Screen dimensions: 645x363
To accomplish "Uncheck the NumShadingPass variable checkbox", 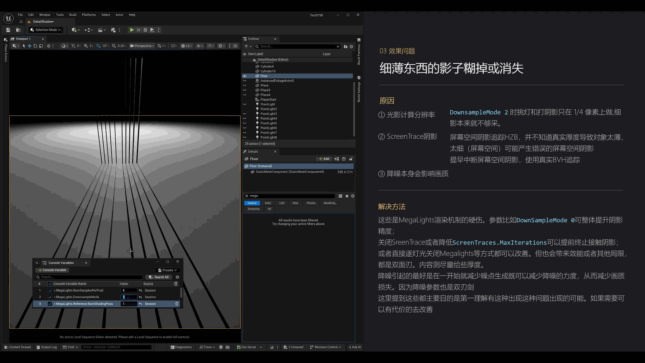I will pos(50,304).
